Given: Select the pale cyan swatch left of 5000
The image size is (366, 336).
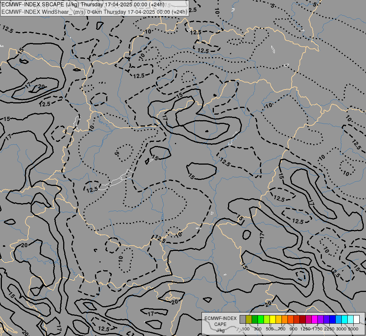Looking at the screenshot, I should coord(351,319).
